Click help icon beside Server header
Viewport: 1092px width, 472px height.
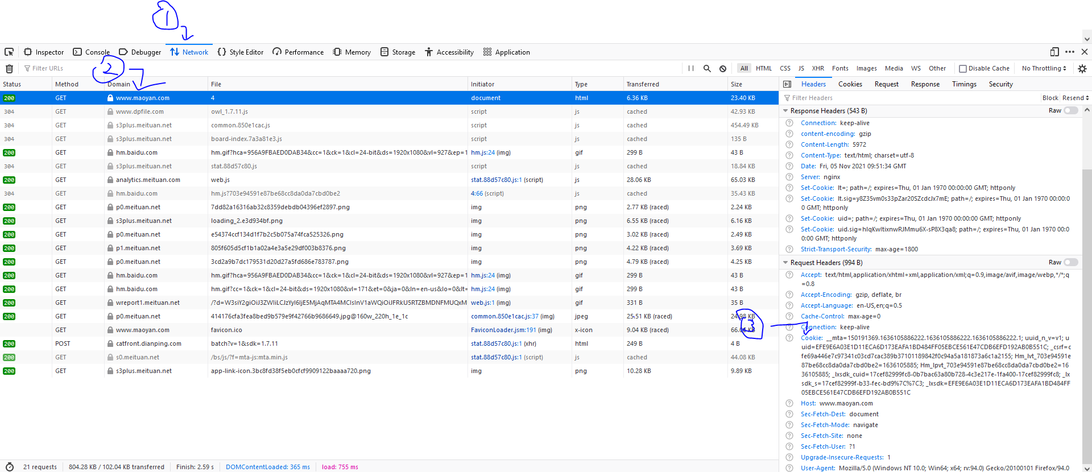coord(789,177)
